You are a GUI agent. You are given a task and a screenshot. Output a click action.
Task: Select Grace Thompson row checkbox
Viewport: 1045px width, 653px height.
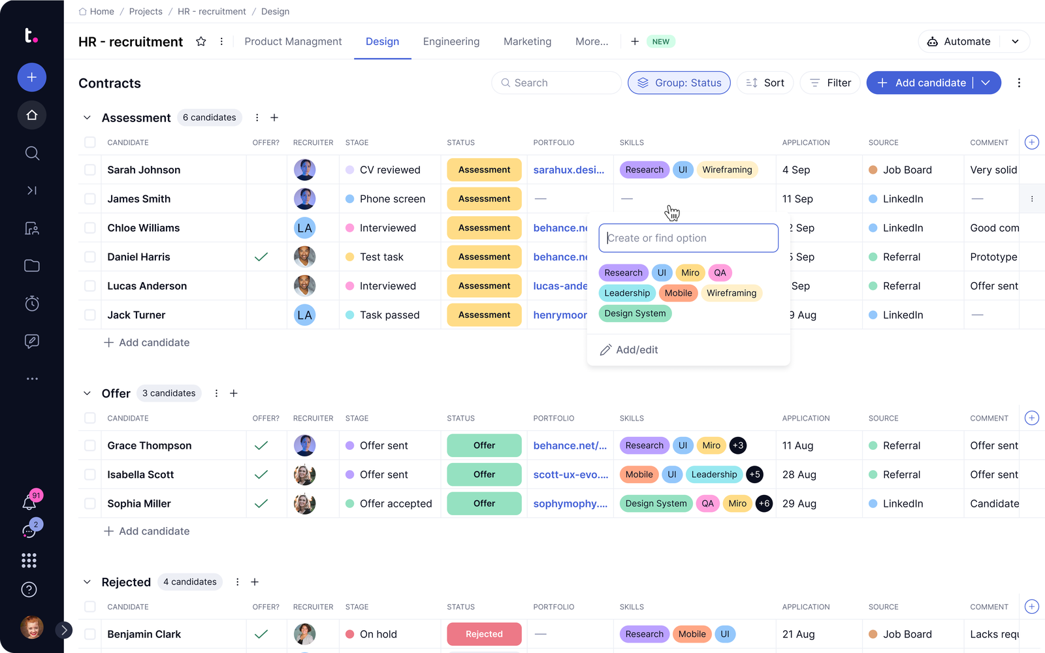tap(90, 445)
